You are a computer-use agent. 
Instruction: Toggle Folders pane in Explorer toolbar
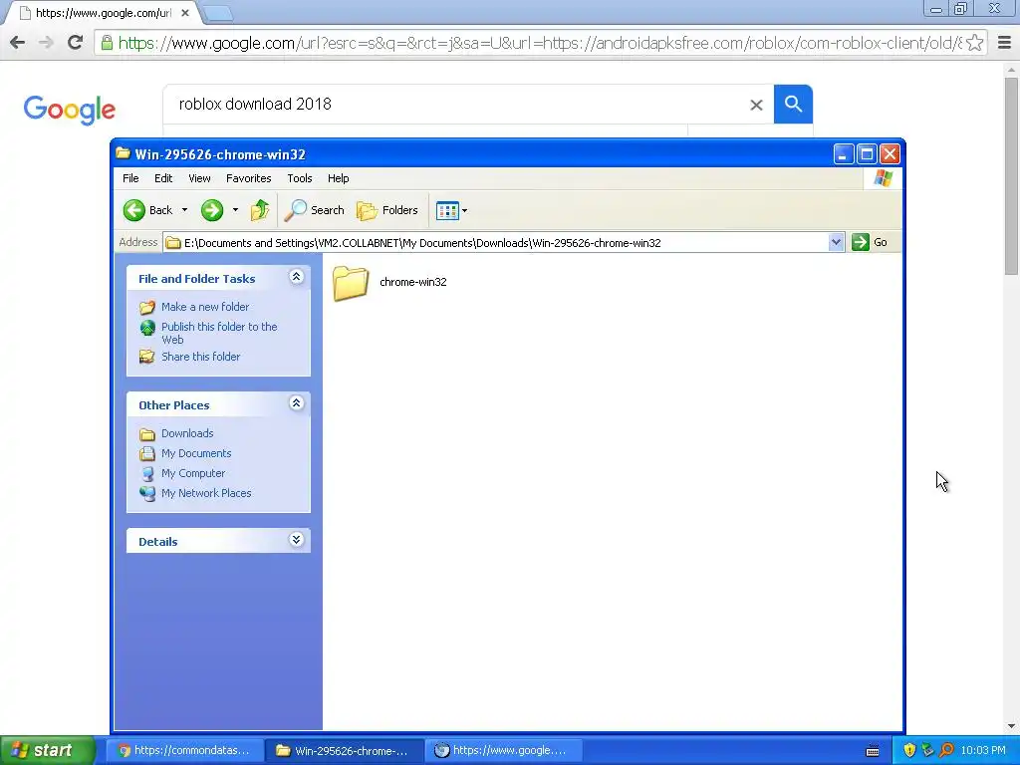[387, 210]
